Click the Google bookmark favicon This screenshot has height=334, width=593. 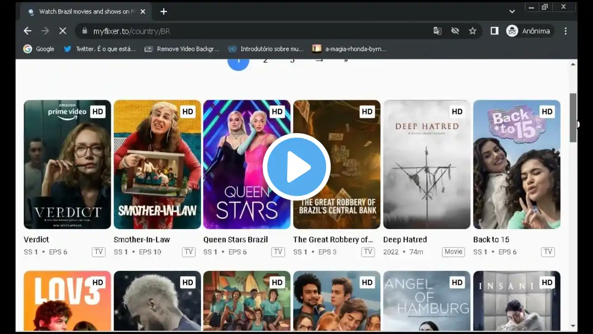(x=28, y=49)
